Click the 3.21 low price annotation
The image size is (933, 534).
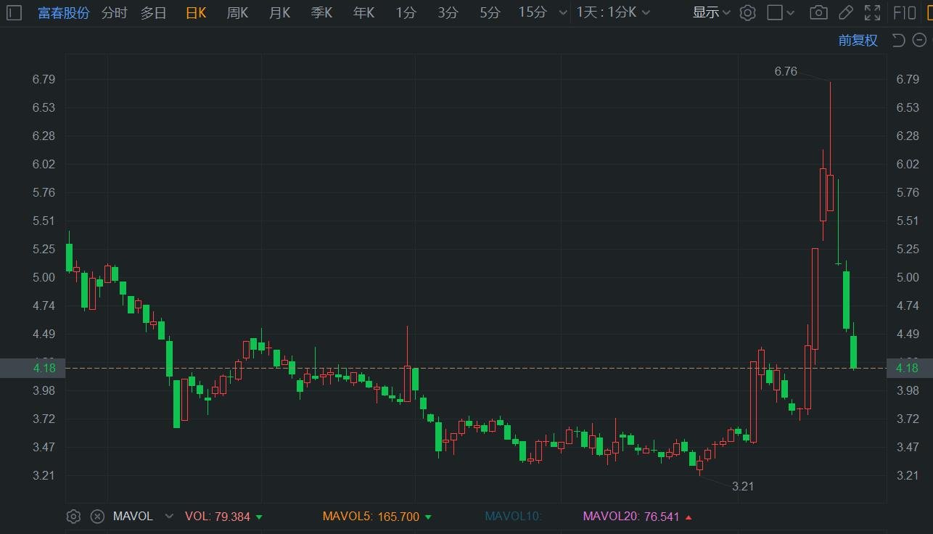pyautogui.click(x=743, y=486)
